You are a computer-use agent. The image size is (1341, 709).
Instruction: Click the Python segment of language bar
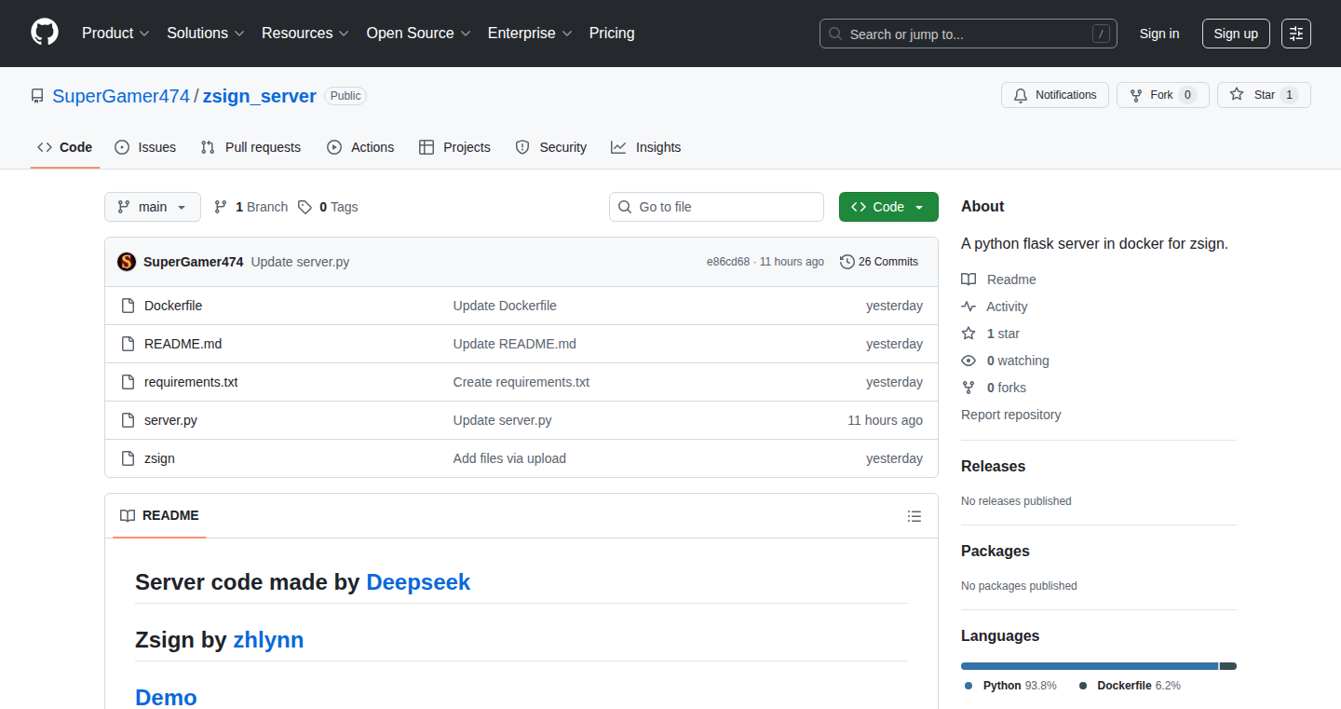[1090, 666]
